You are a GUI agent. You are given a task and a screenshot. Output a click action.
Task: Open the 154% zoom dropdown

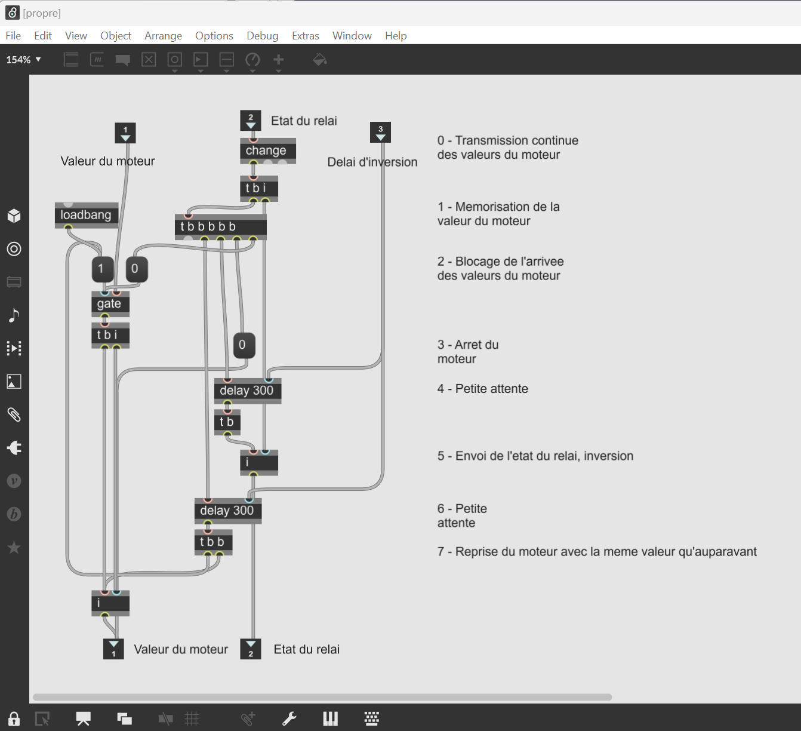(x=23, y=60)
